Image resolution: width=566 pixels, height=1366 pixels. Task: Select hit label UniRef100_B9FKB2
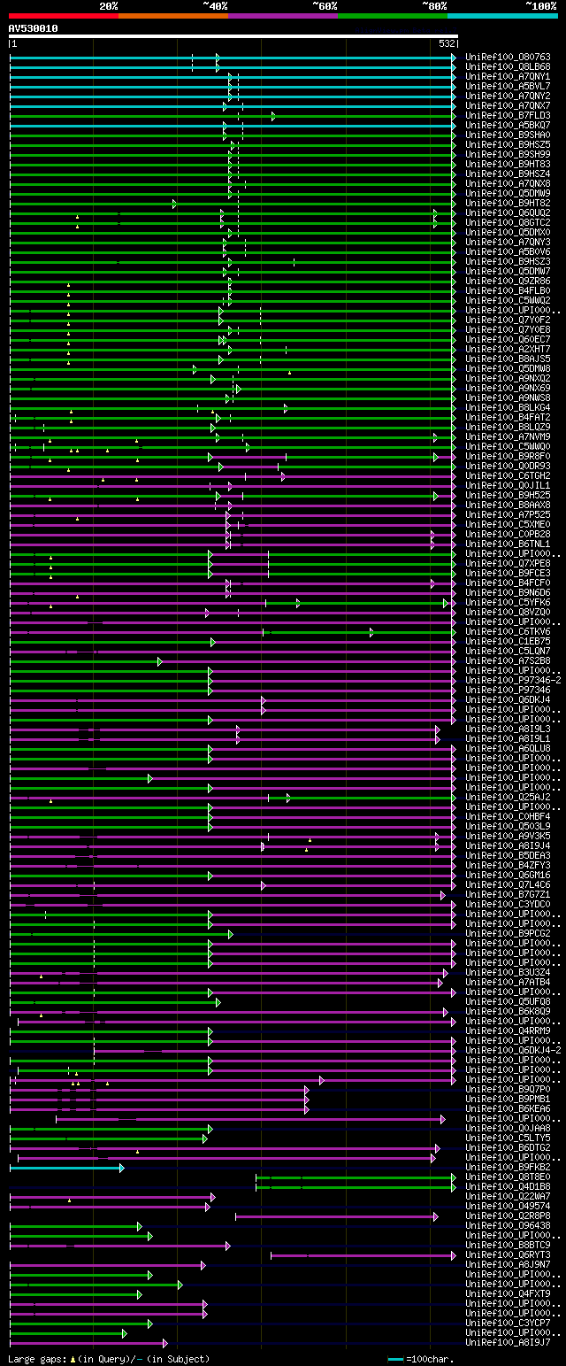(x=508, y=1167)
